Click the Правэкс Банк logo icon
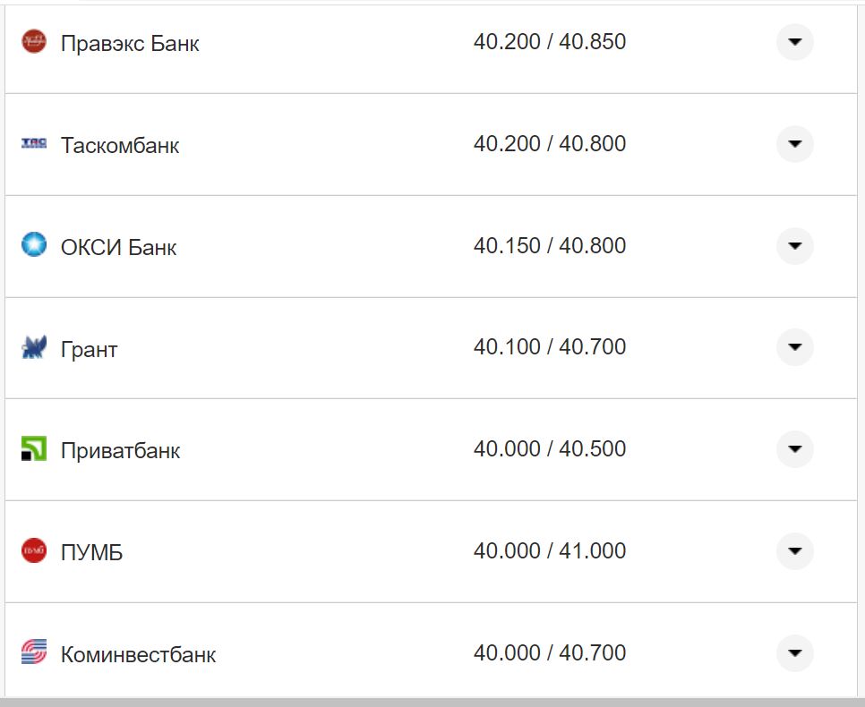The image size is (865, 707). coord(33,41)
